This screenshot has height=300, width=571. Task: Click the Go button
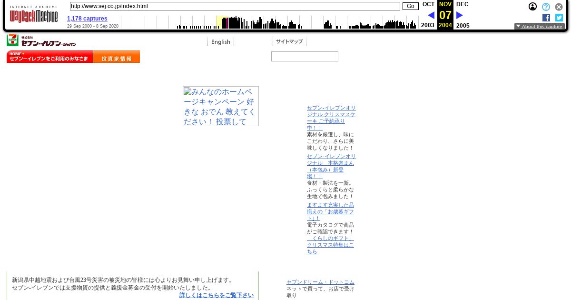[410, 6]
